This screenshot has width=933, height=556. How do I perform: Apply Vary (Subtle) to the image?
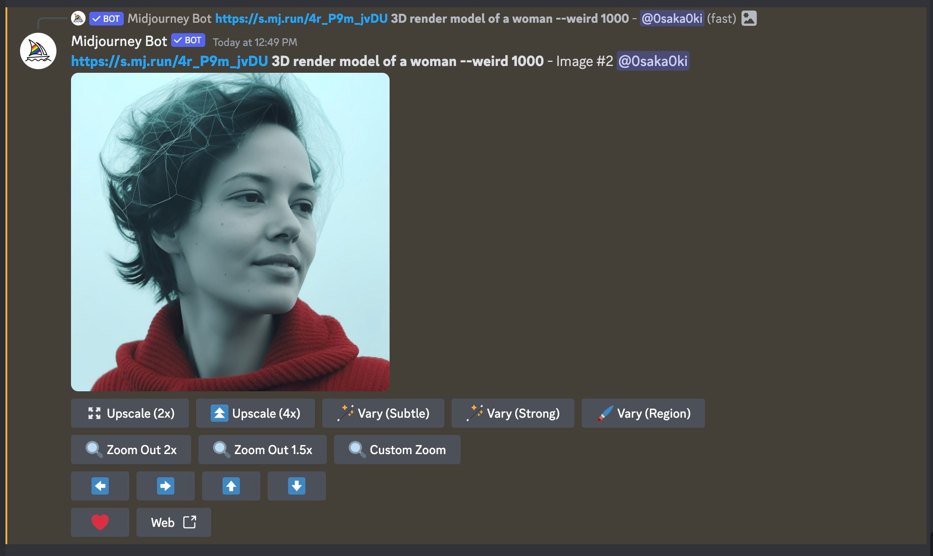383,413
